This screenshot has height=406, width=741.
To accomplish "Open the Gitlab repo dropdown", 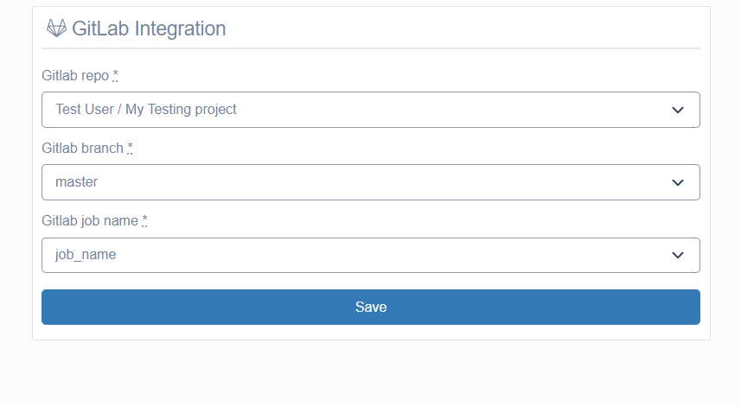I will [x=370, y=110].
